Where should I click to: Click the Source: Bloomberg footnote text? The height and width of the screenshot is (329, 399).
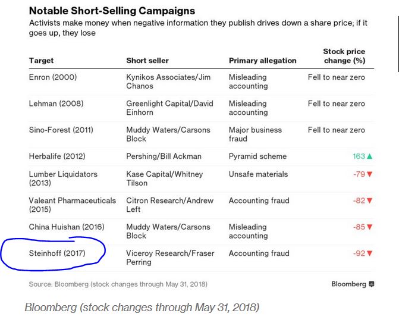(x=118, y=284)
